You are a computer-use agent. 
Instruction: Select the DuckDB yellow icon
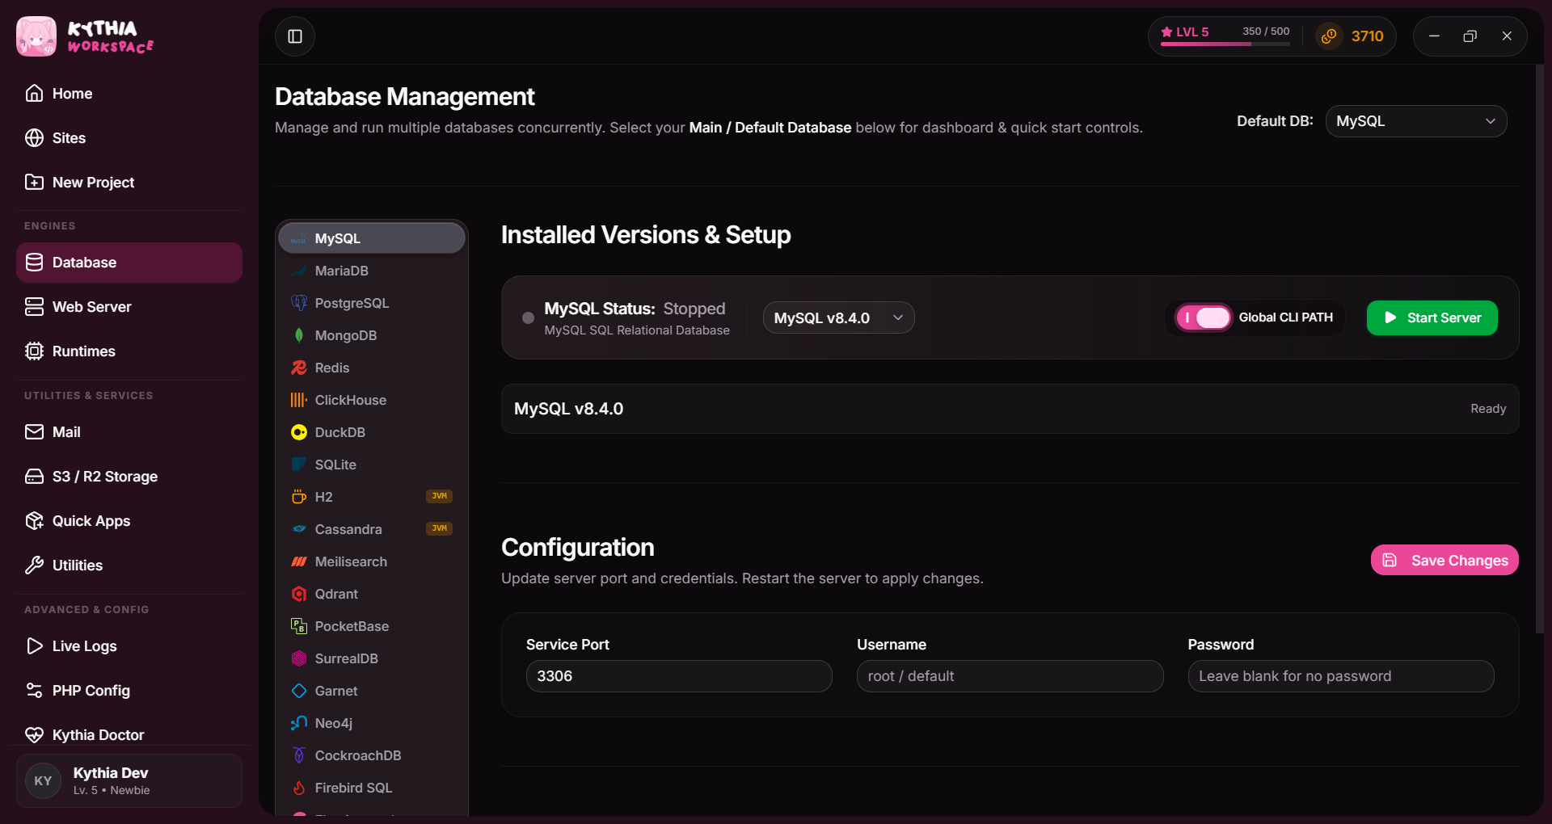(x=299, y=432)
